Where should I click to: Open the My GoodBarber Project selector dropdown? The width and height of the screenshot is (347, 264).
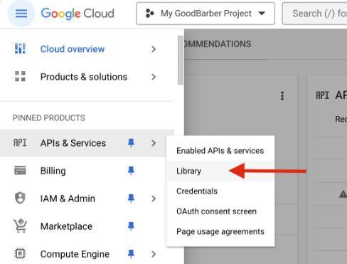tap(205, 14)
